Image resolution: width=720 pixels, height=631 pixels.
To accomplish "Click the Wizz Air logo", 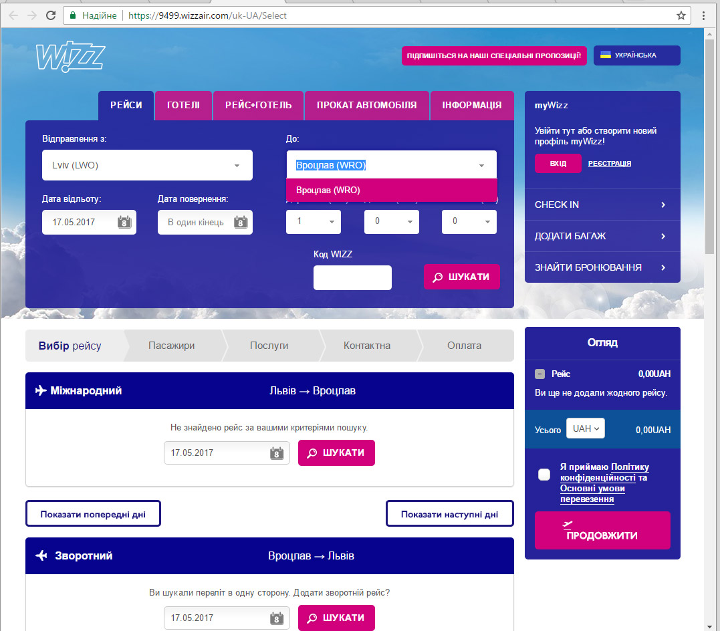I will tap(70, 57).
